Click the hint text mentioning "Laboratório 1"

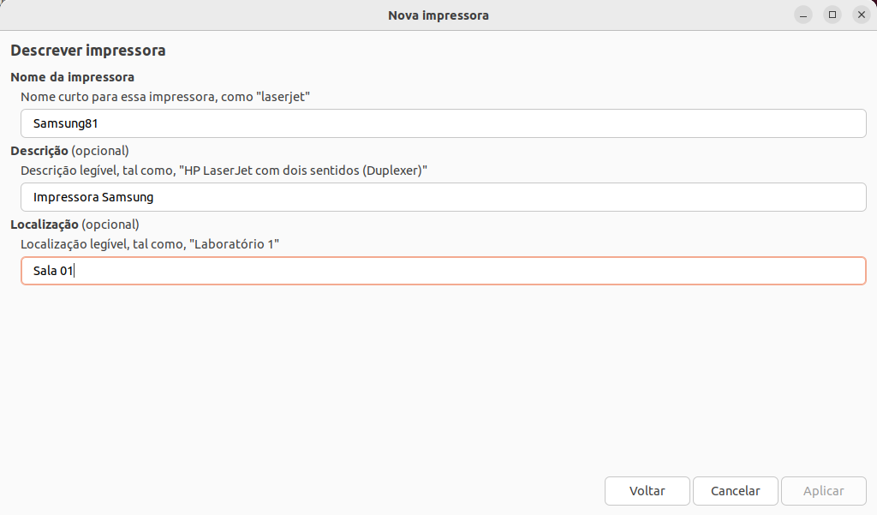(x=150, y=244)
